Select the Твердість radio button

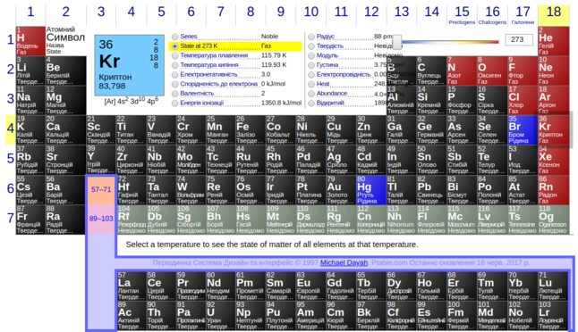(311, 46)
